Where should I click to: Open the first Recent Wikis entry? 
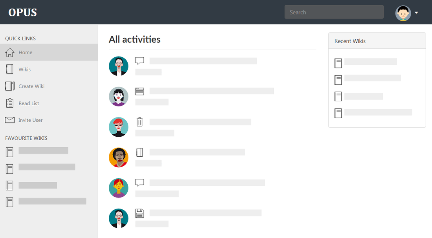370,62
